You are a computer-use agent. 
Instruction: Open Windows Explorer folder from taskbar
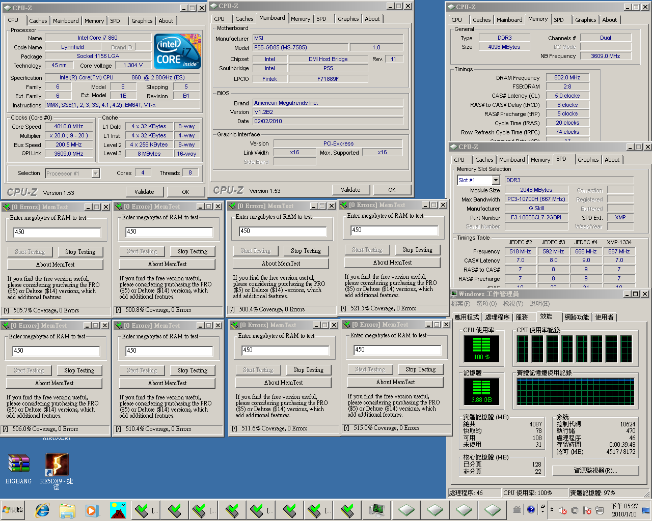(67, 510)
